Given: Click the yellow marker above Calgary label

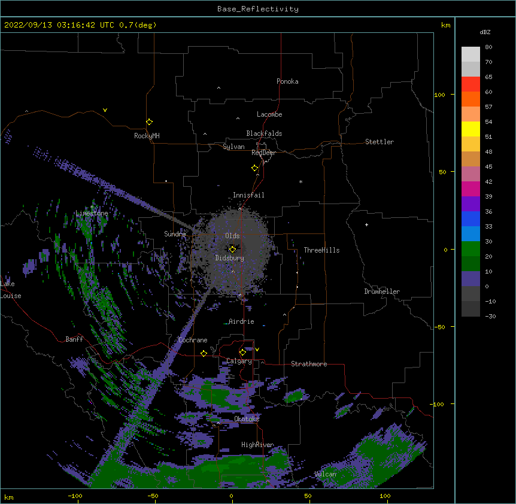Looking at the screenshot, I should 242,352.
